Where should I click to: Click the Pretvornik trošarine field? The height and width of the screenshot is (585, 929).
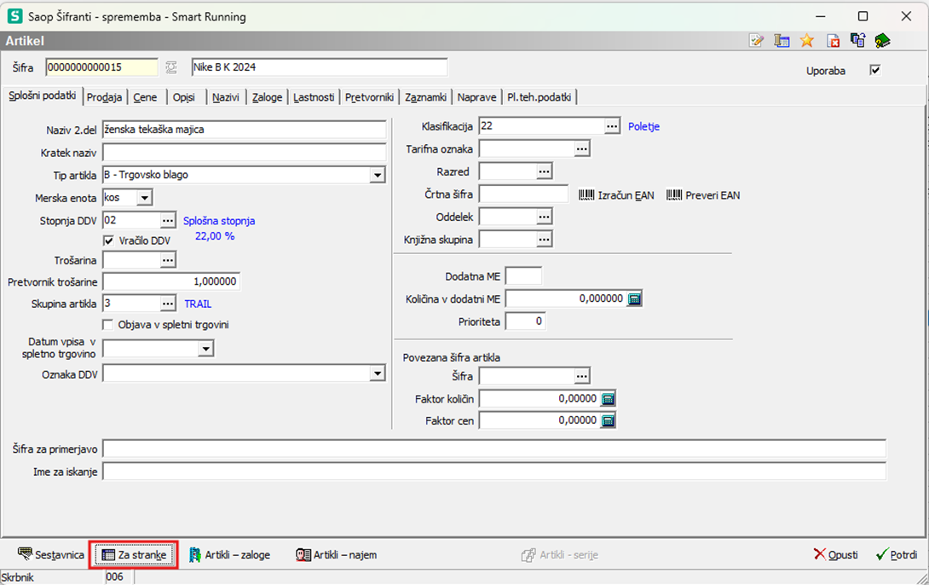[171, 281]
